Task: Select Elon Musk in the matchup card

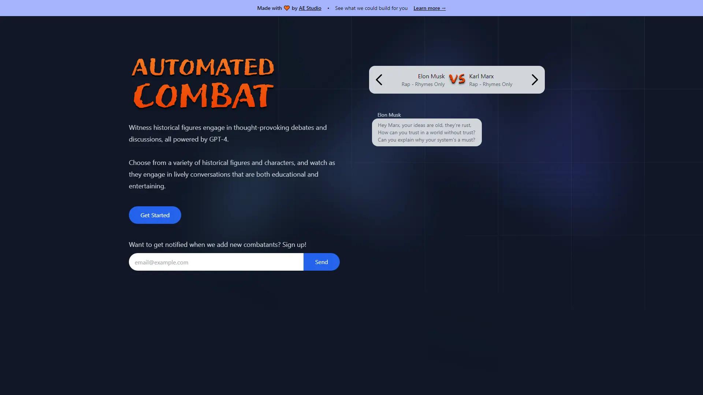Action: (x=431, y=76)
